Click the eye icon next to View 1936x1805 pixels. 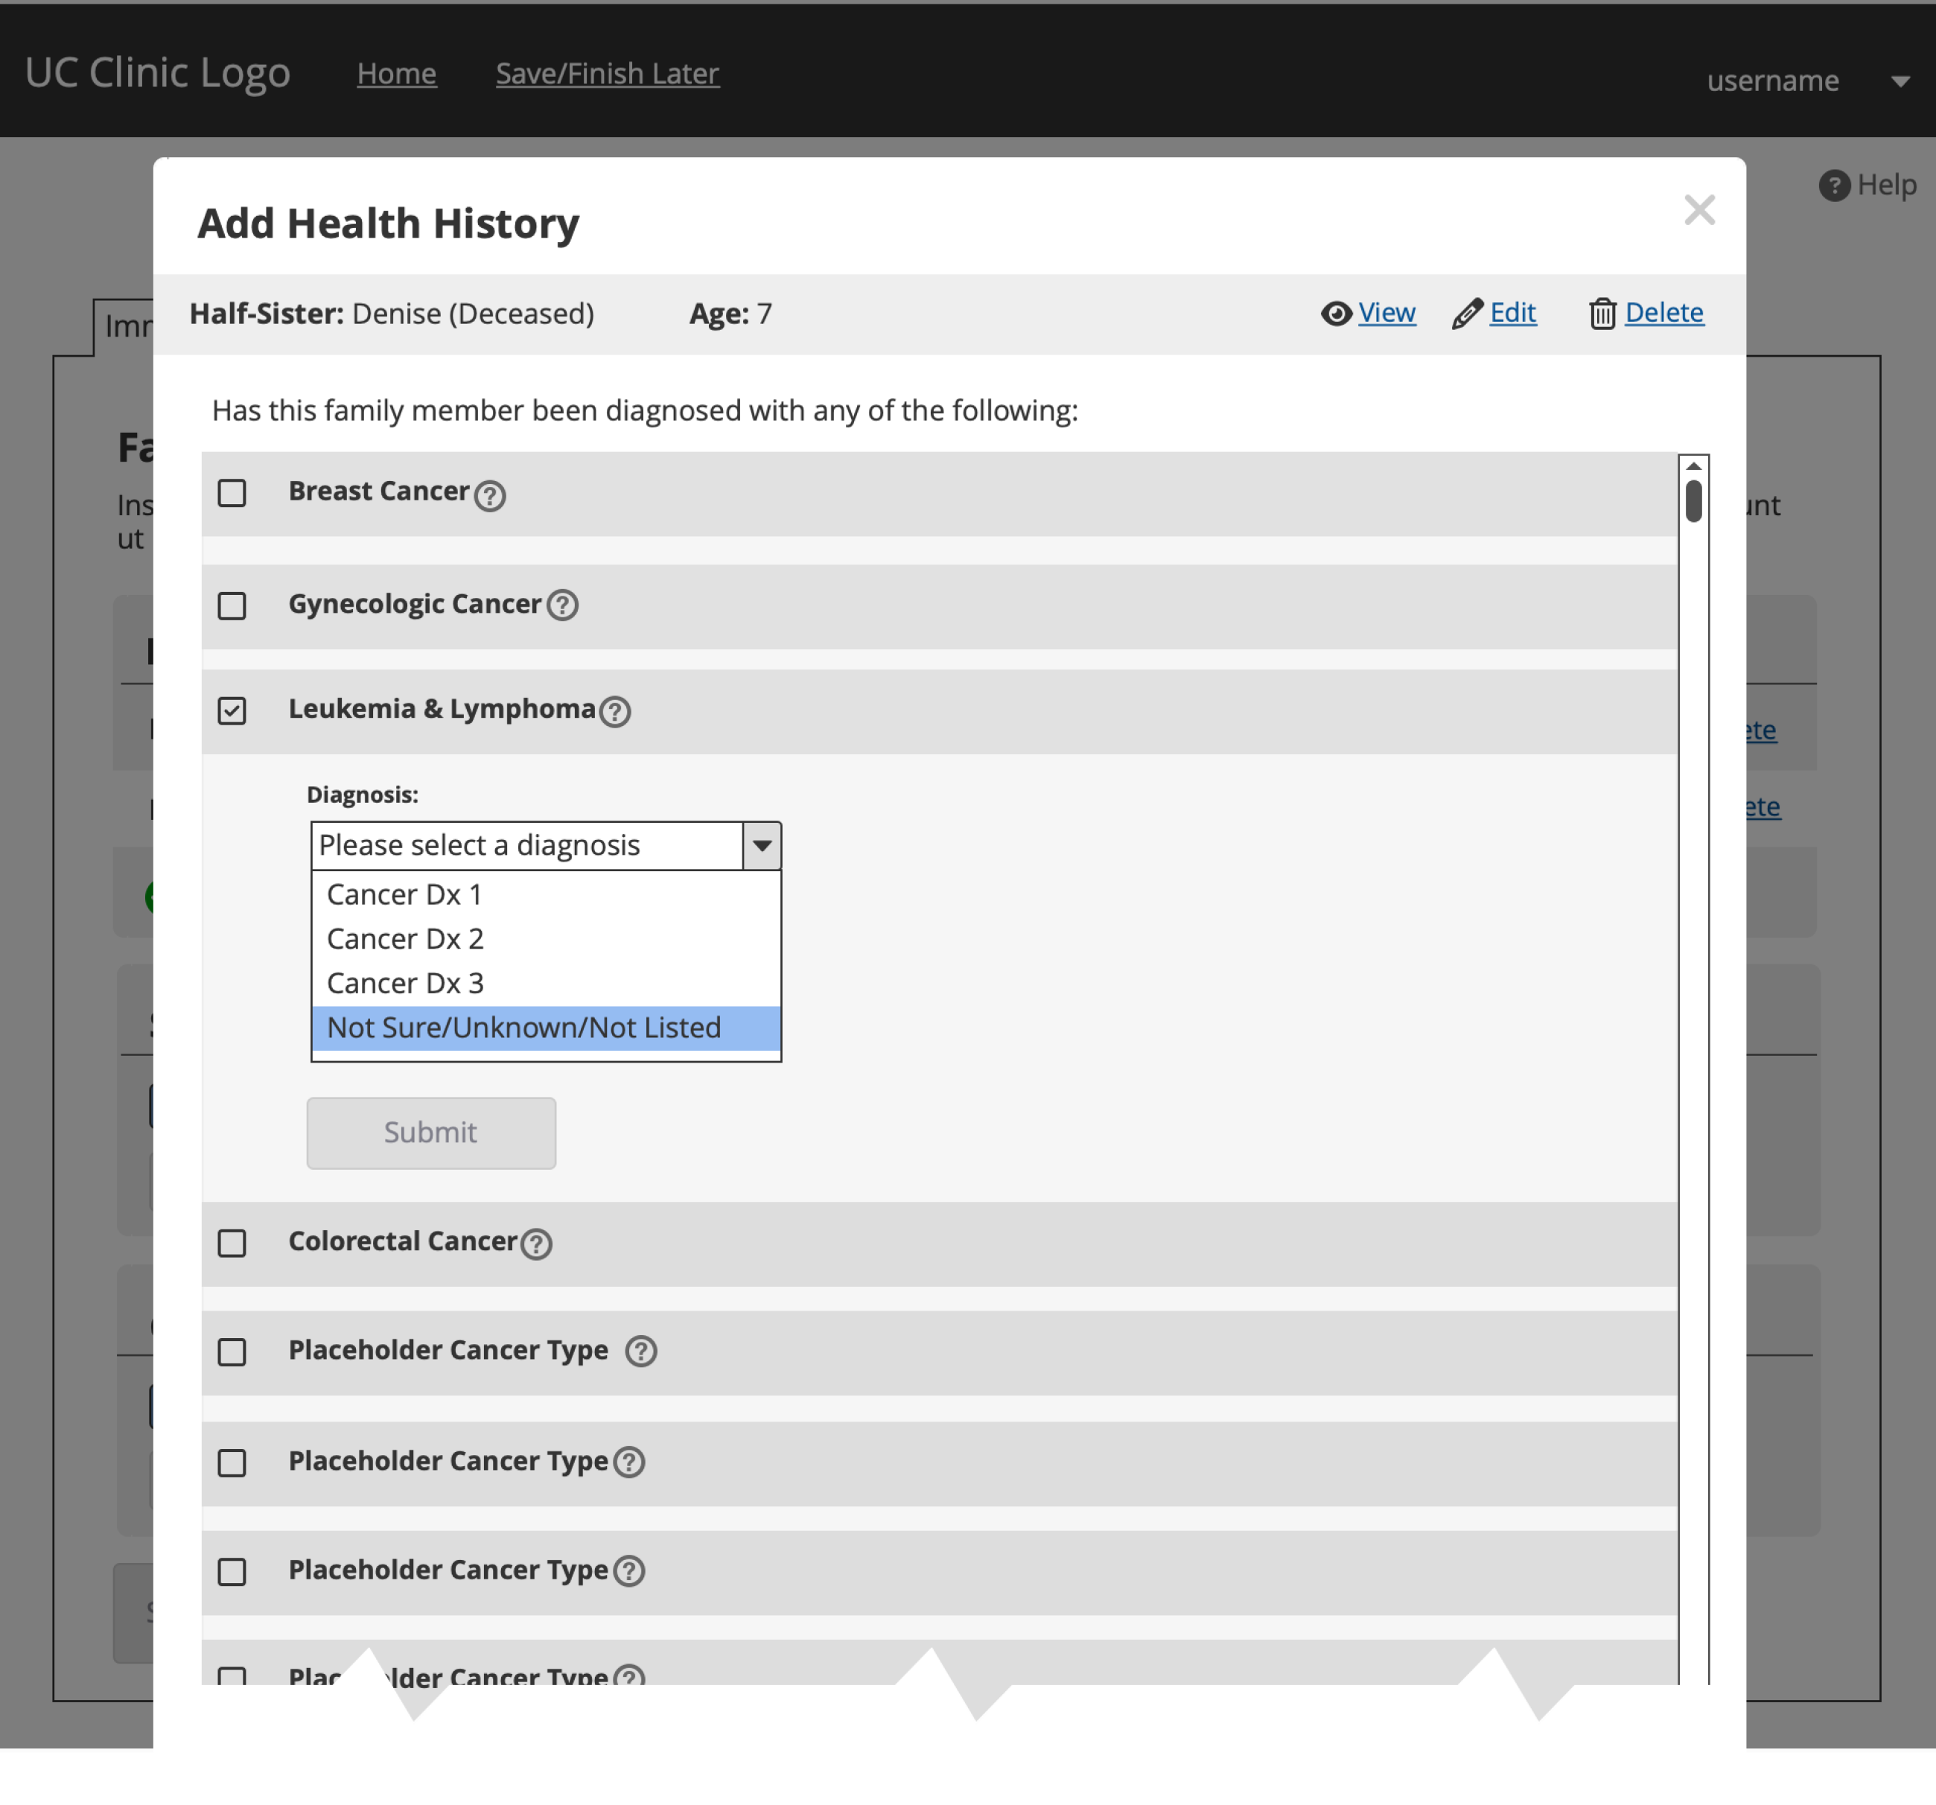[1336, 313]
